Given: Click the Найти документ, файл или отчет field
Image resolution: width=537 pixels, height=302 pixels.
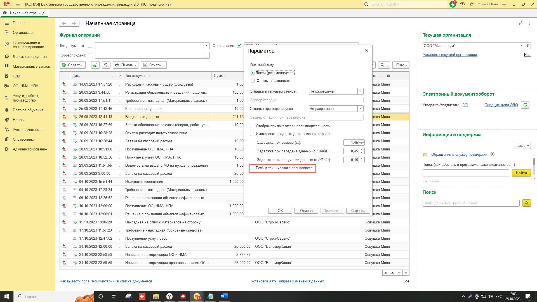Looking at the screenshot, I should [x=471, y=203].
